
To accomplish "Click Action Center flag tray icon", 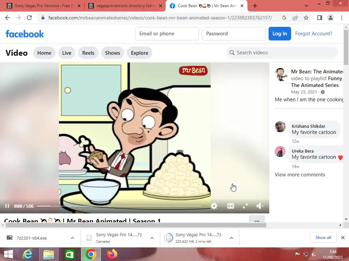I will [297, 254].
